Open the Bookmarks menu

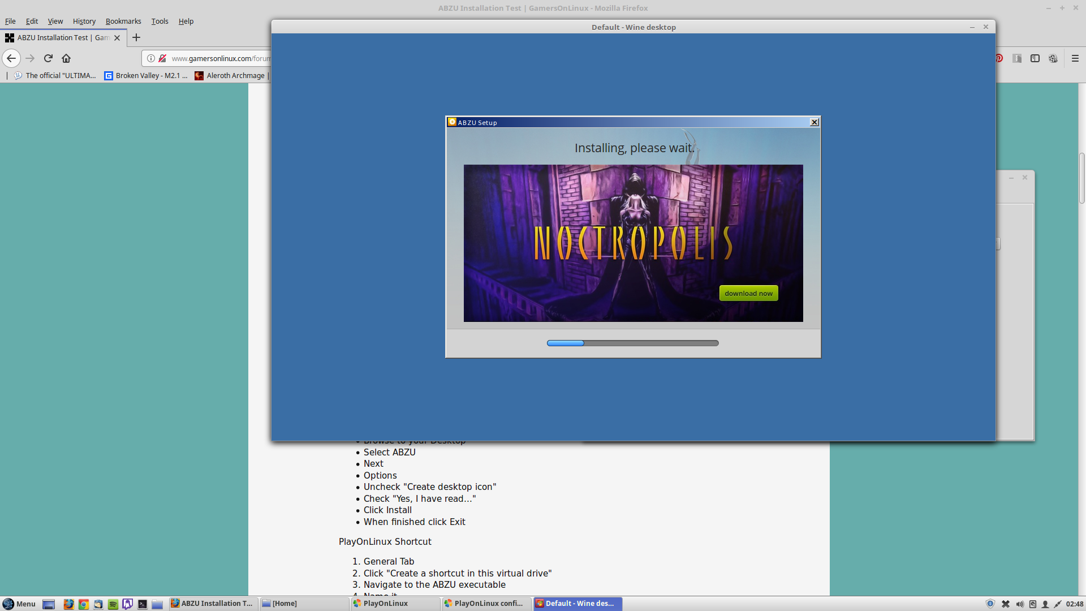123,21
